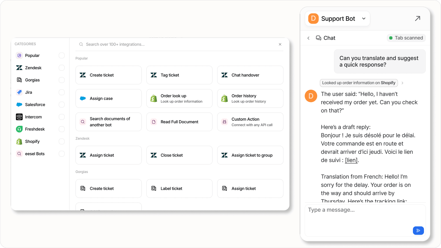441x248 pixels.
Task: Select the Zendesk category icon in sidebar
Action: 19,68
